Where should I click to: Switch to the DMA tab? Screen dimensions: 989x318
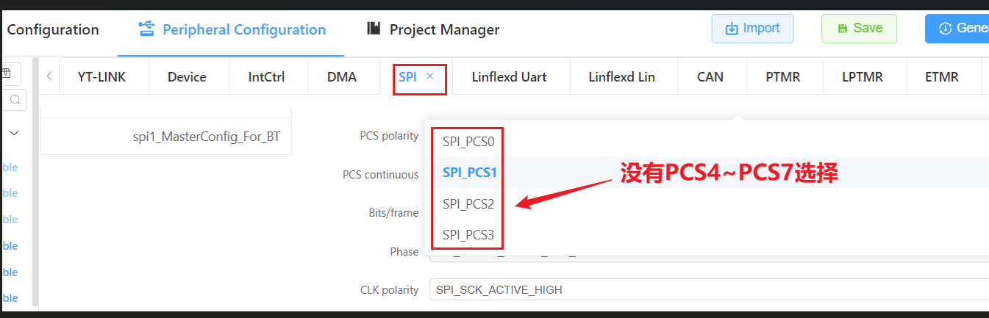point(342,77)
